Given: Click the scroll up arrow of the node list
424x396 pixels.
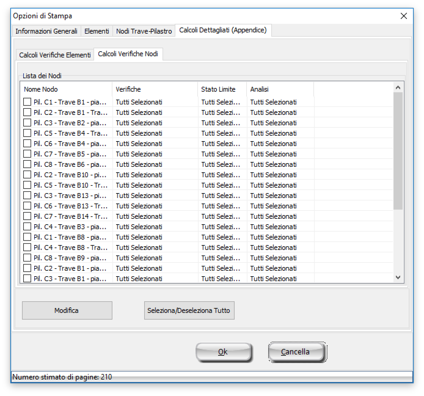Looking at the screenshot, I should point(398,88).
